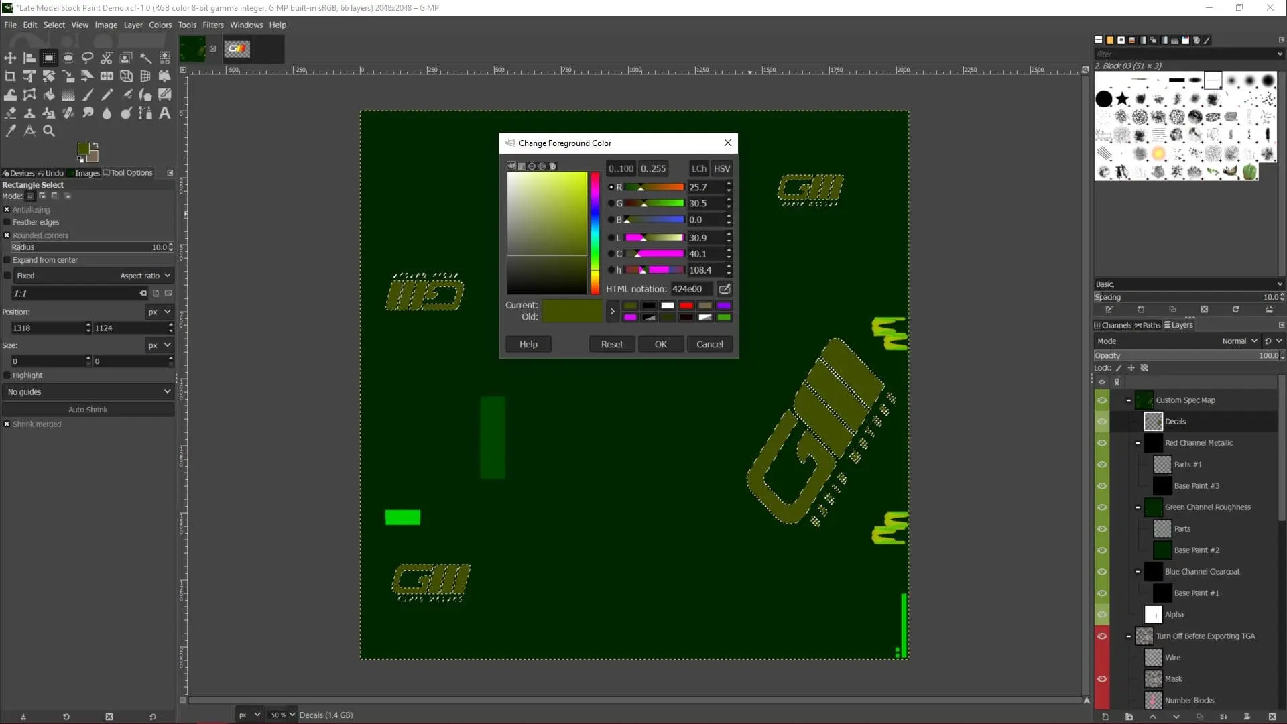Select the Crop tool

tap(10, 76)
